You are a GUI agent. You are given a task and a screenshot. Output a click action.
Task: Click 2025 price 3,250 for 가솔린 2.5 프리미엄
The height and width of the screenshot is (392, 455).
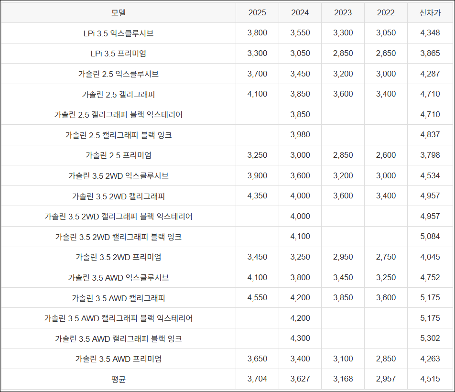click(x=257, y=155)
